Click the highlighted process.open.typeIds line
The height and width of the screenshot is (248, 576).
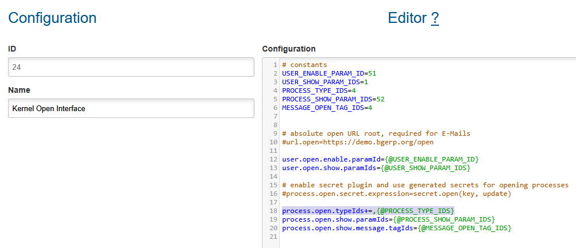click(x=367, y=211)
